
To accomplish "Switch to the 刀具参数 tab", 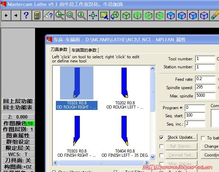I will coord(59,50).
